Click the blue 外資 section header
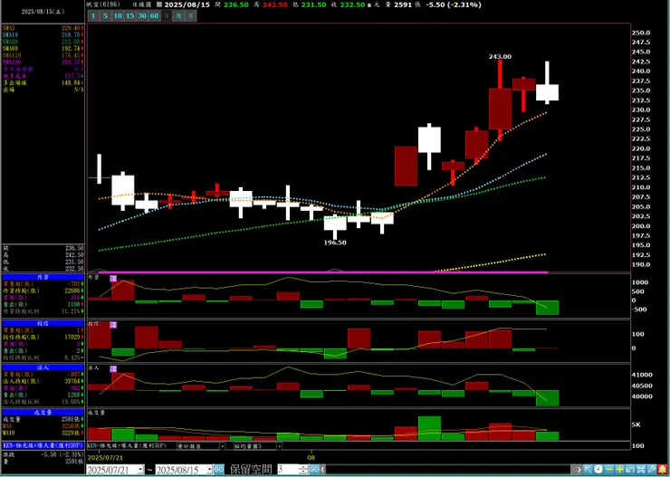This screenshot has width=670, height=477. click(x=43, y=277)
